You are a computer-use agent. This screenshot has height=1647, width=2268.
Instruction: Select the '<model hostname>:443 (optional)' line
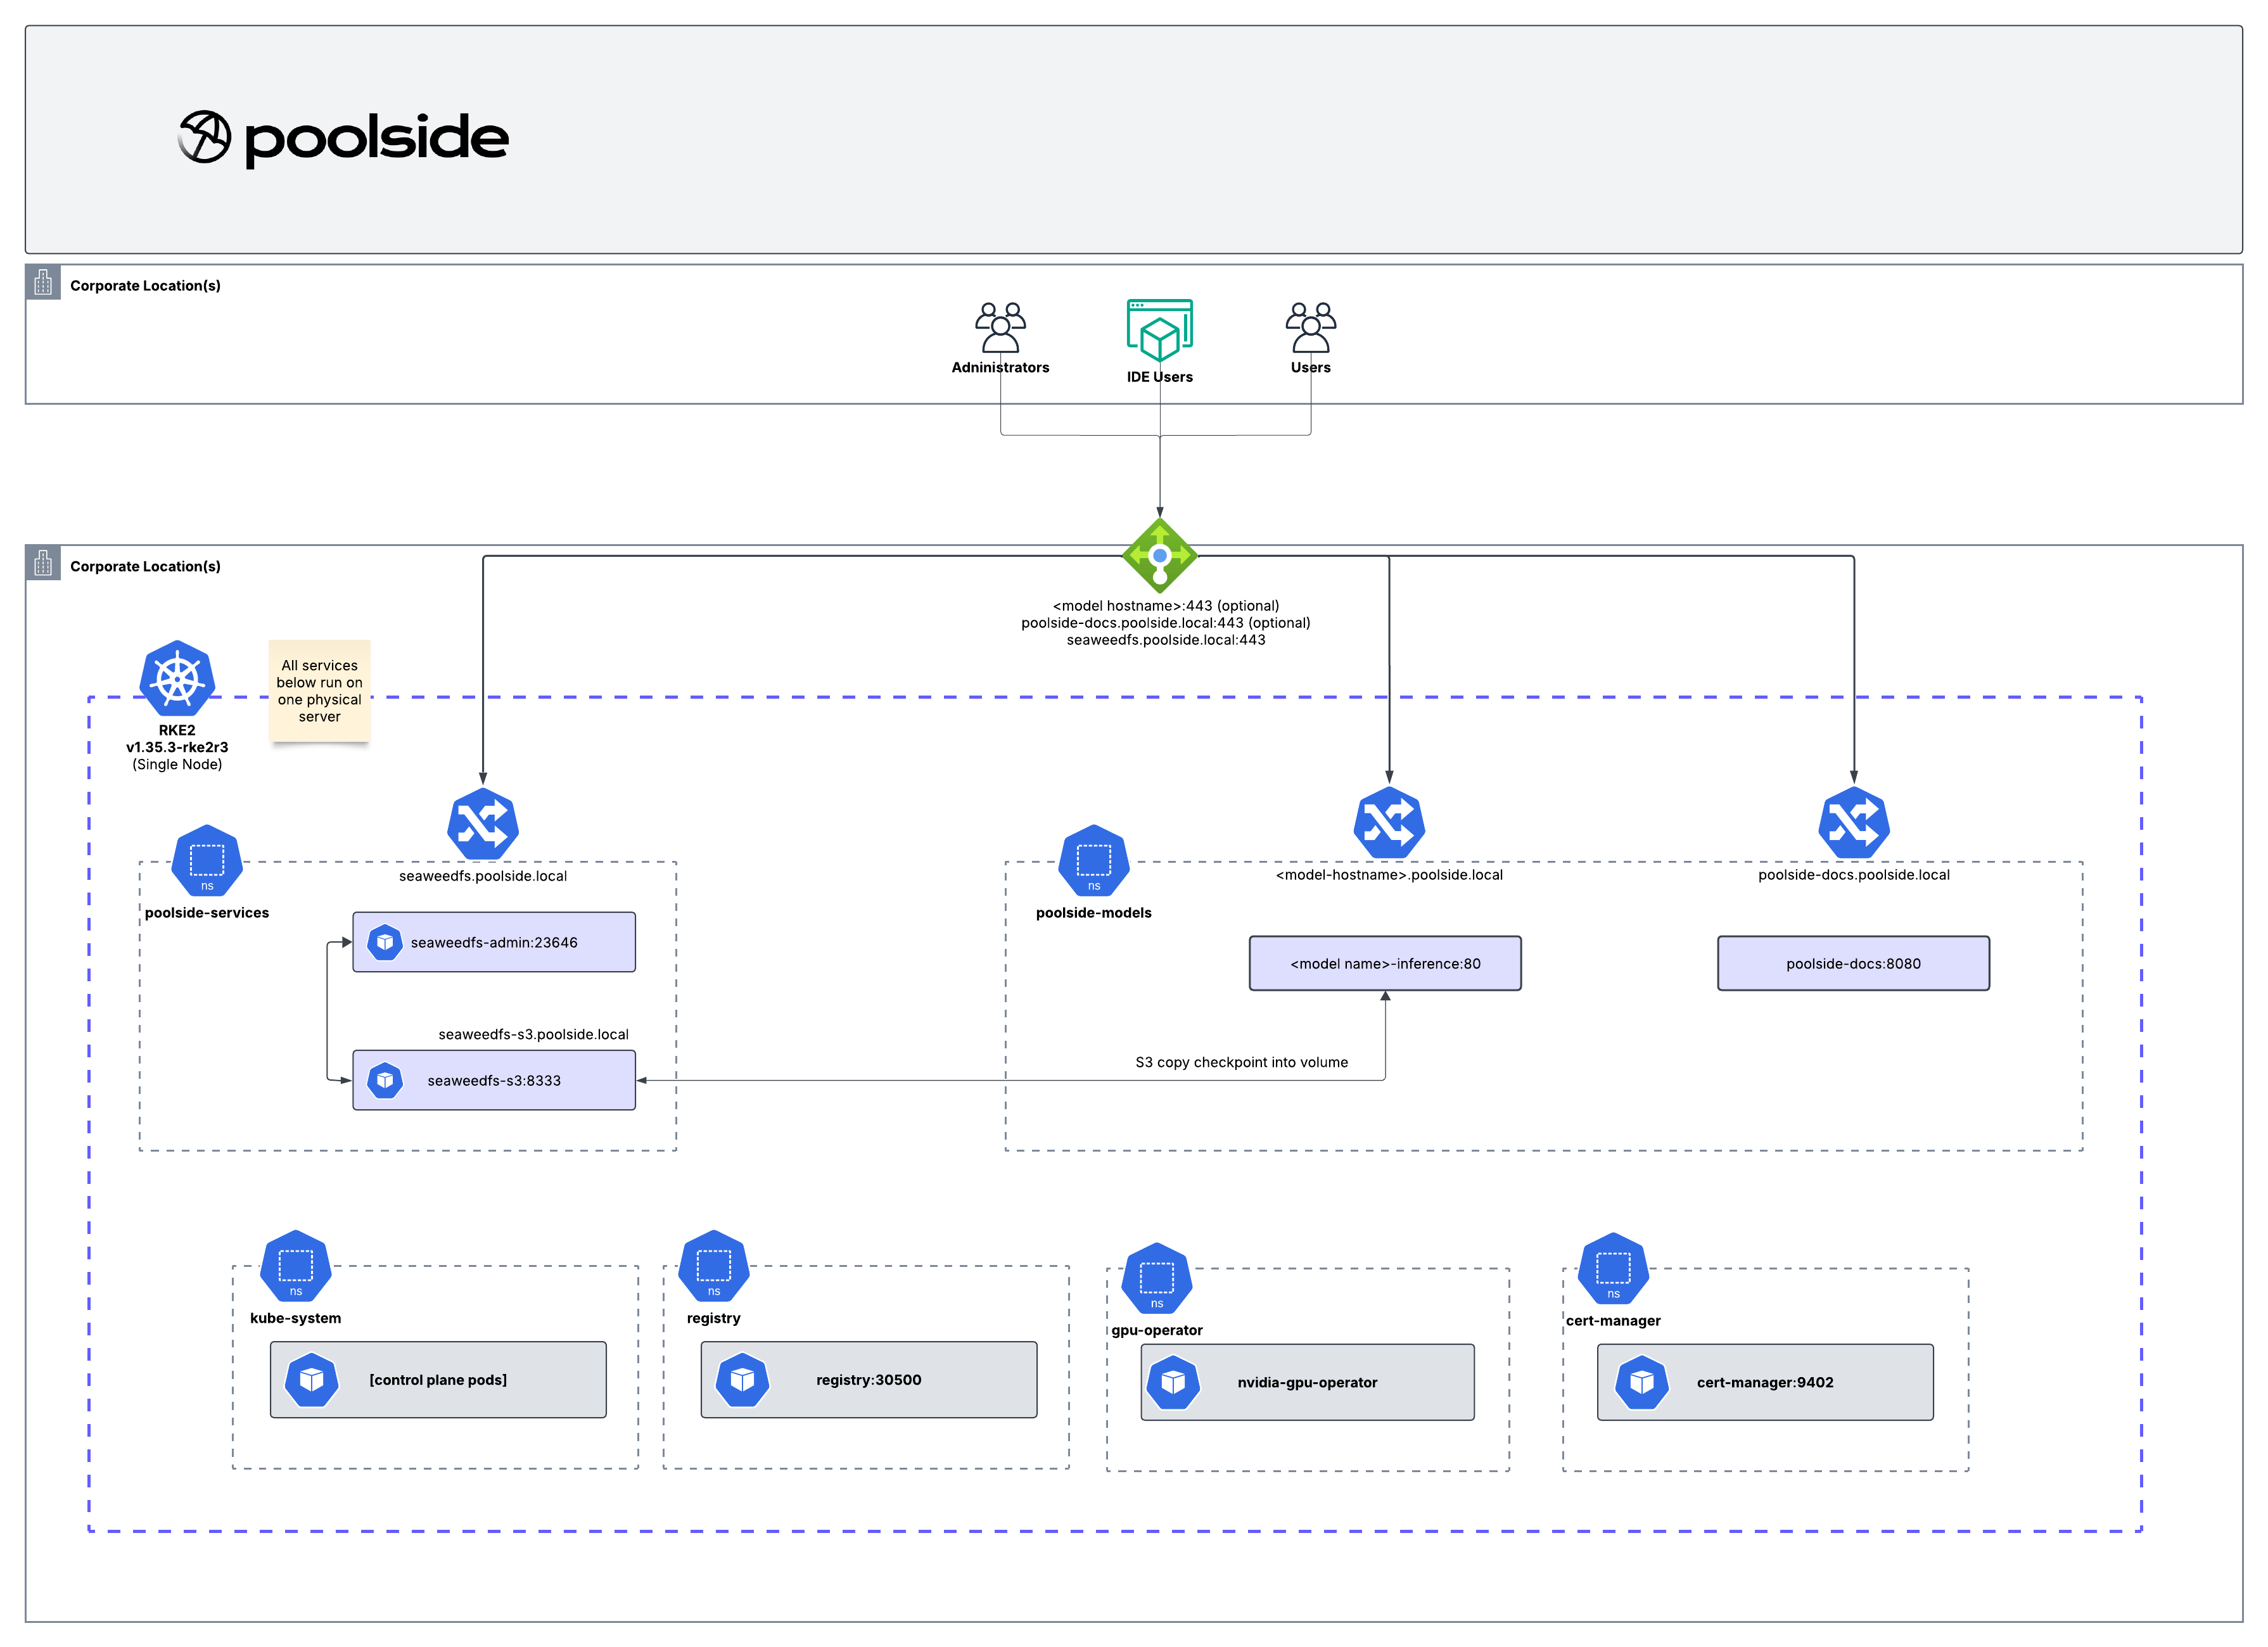(1166, 605)
